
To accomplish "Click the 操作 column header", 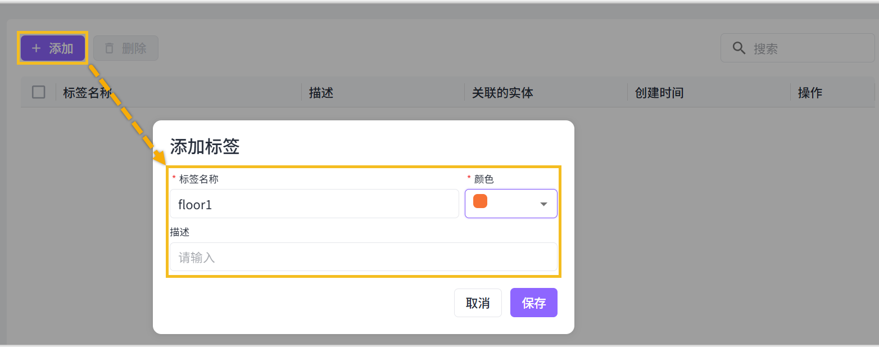I will coord(810,93).
